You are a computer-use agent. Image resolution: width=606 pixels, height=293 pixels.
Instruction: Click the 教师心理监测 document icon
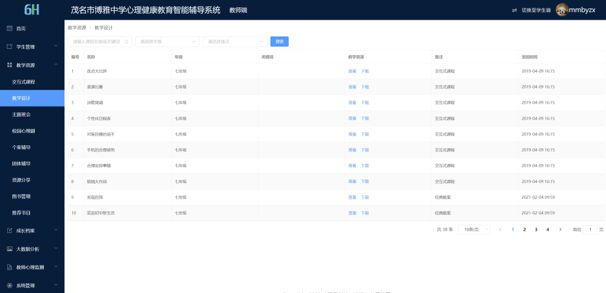10,267
